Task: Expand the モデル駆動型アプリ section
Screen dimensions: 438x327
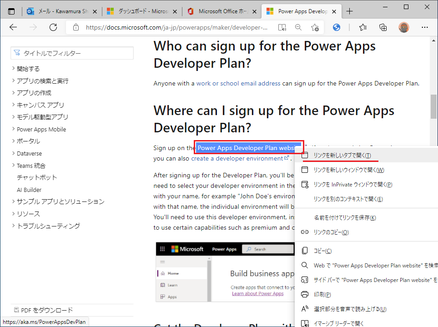Action: 40,117
